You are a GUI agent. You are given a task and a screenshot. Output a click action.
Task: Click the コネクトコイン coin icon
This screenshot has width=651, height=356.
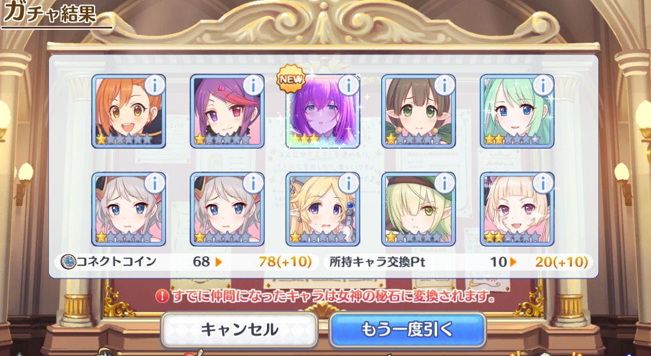[x=68, y=262]
